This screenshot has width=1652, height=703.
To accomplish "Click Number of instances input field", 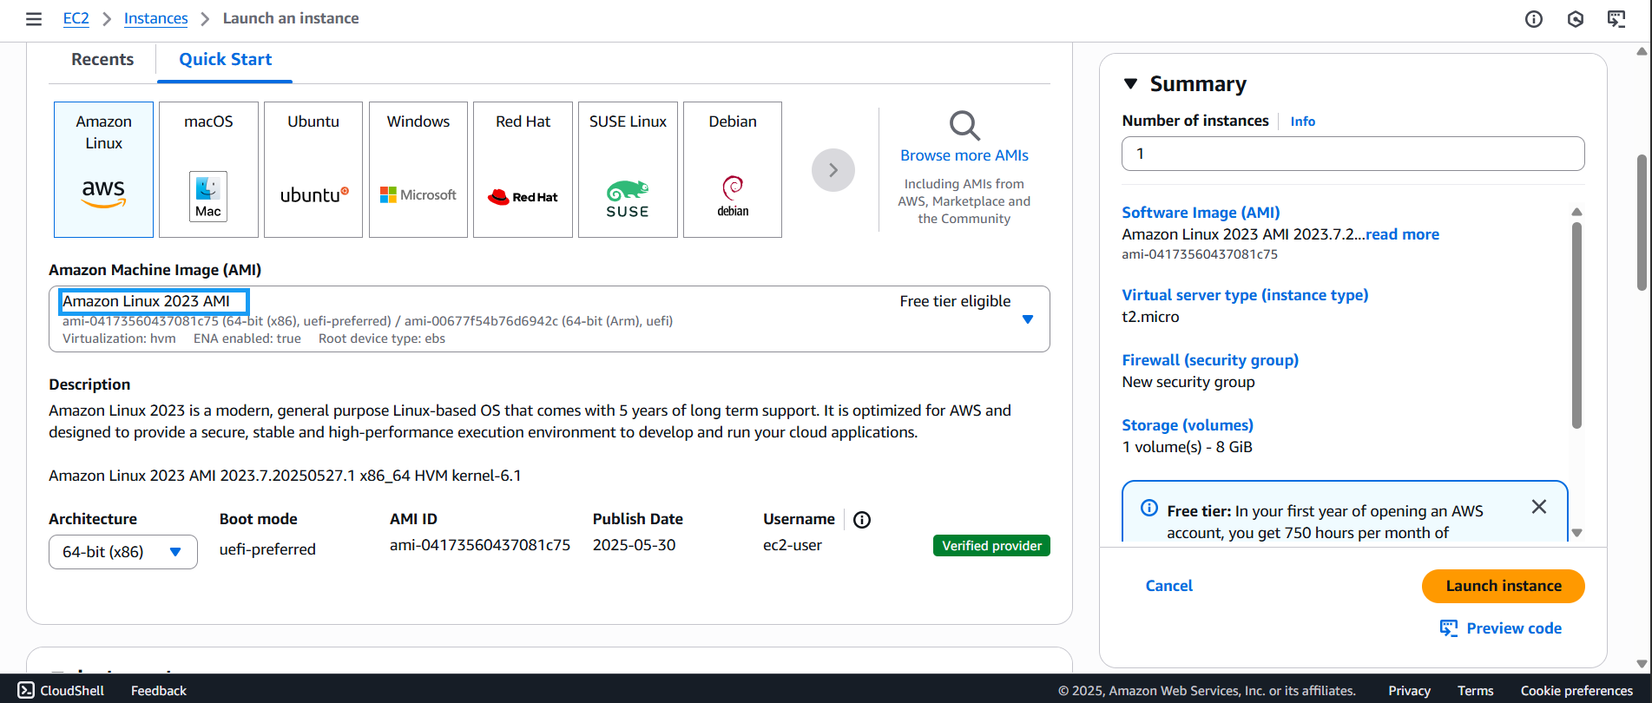I will coord(1353,154).
